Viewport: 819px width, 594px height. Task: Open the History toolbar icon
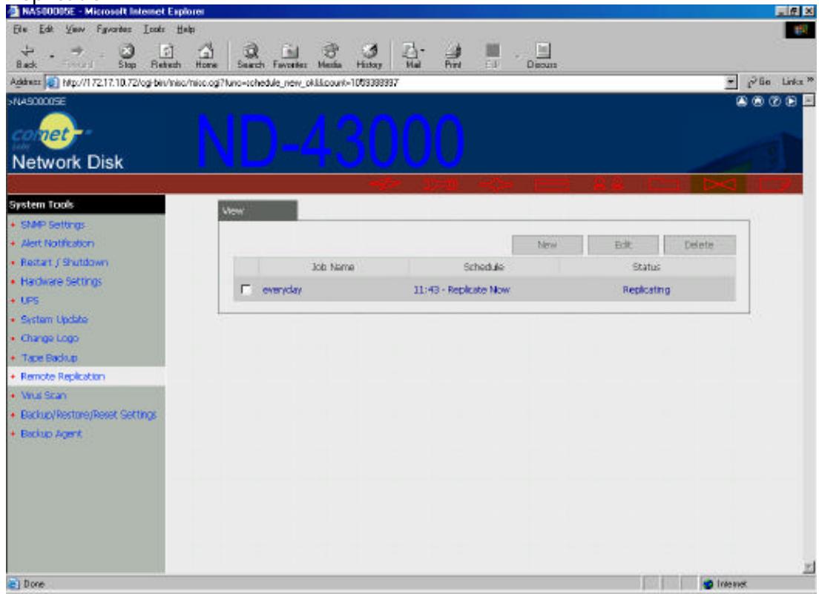coord(369,56)
